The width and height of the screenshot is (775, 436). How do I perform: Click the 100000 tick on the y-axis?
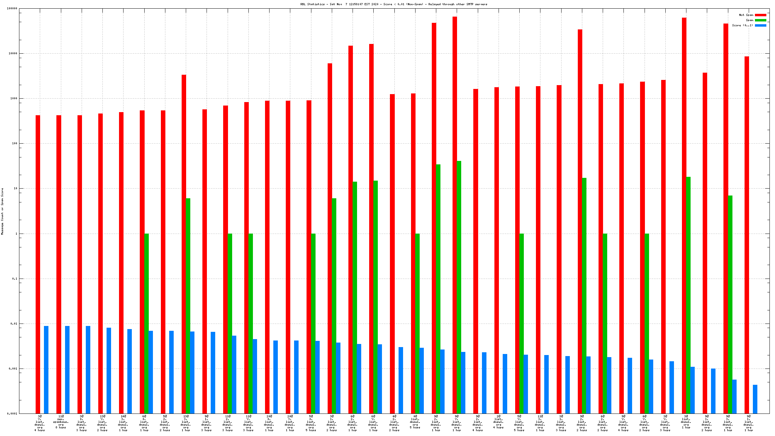tap(12, 9)
